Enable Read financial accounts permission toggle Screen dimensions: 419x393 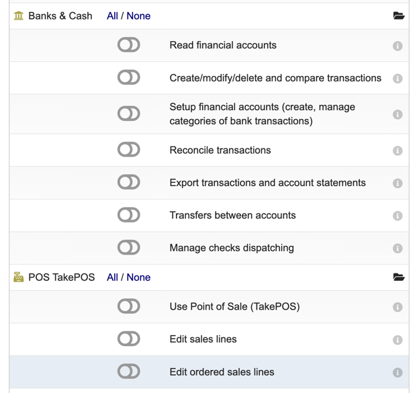(128, 44)
